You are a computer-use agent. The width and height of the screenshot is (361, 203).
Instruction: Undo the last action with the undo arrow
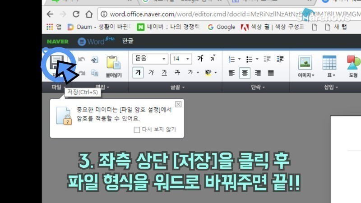point(82,60)
